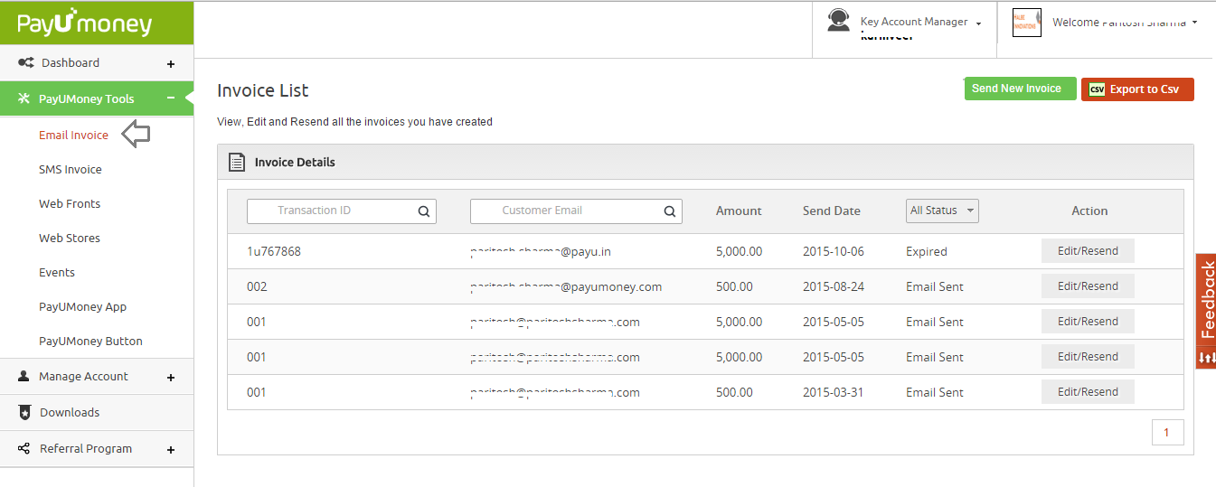Open Events in sidebar
This screenshot has width=1216, height=487.
pyautogui.click(x=57, y=272)
